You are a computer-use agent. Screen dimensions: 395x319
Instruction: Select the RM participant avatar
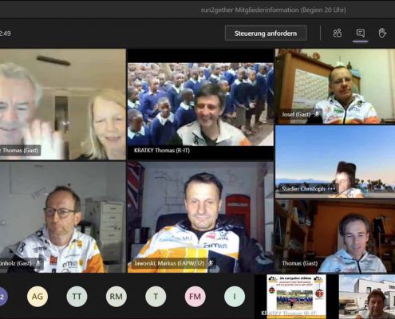tap(117, 296)
